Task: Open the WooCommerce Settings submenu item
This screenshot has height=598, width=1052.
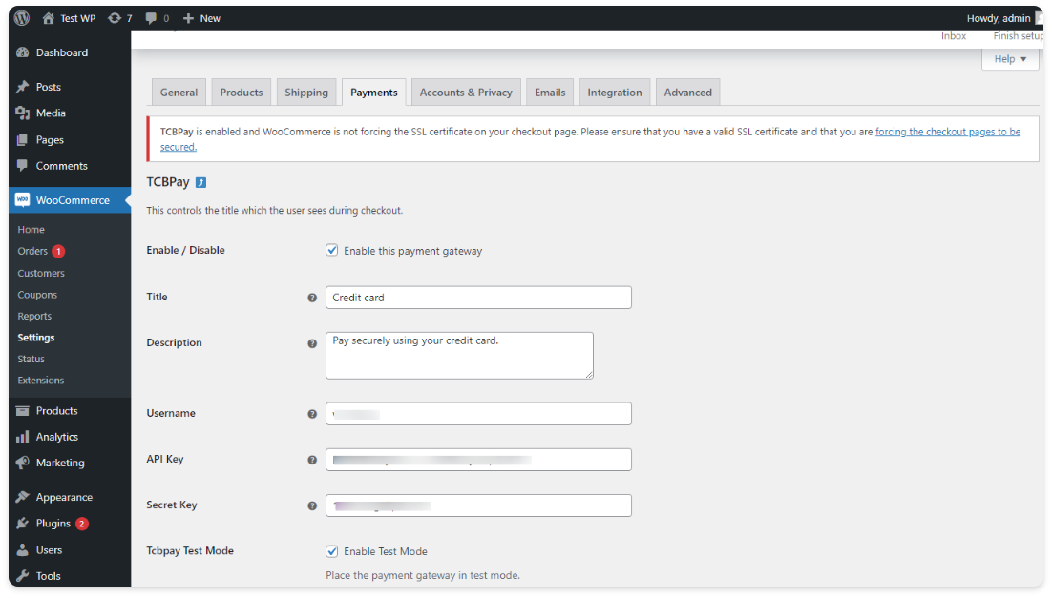Action: pyautogui.click(x=36, y=338)
